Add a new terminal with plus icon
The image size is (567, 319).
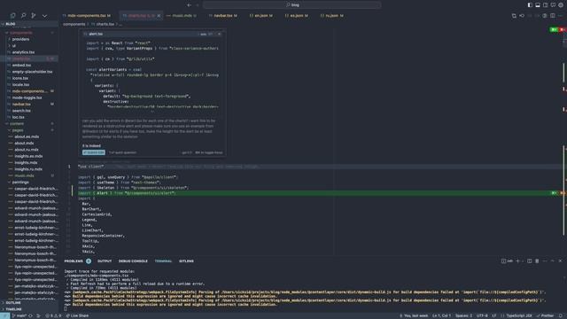[x=517, y=261]
